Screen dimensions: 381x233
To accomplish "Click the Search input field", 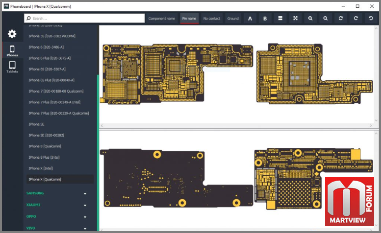I will click(x=84, y=19).
